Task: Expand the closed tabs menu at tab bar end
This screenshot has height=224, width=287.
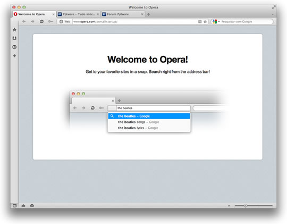Action: click(x=273, y=14)
